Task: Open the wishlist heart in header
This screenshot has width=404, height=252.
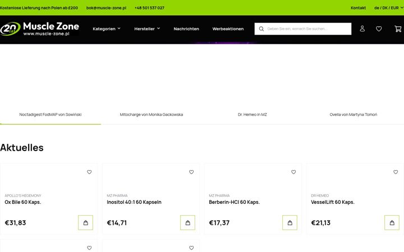Action: (379, 29)
